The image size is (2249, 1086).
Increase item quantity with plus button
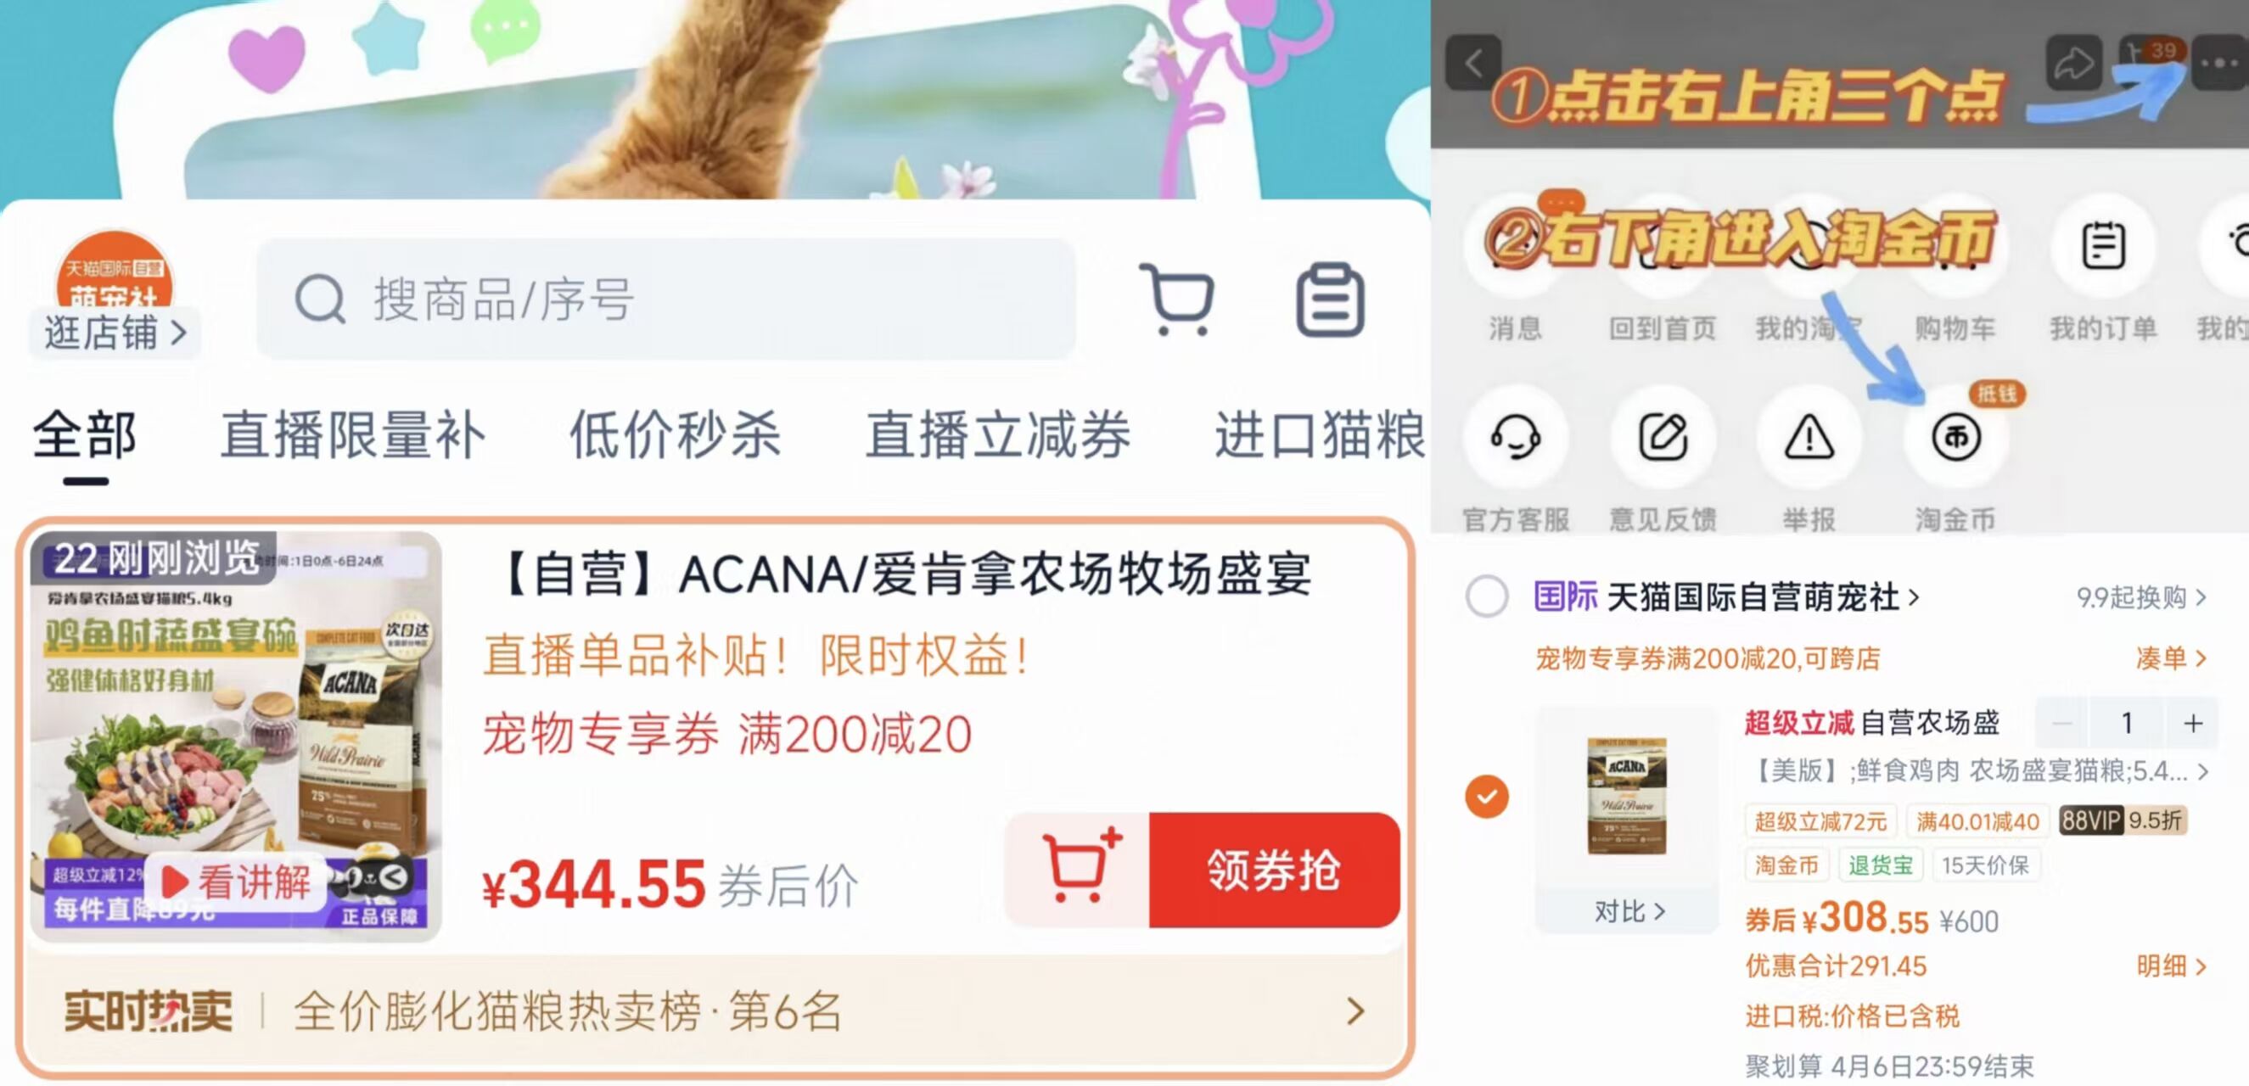tap(2192, 723)
